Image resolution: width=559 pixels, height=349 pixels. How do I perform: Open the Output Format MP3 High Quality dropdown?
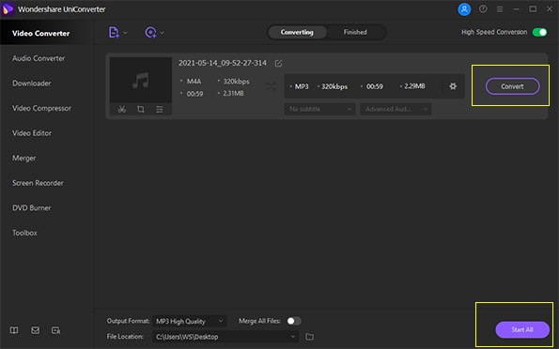coord(189,321)
